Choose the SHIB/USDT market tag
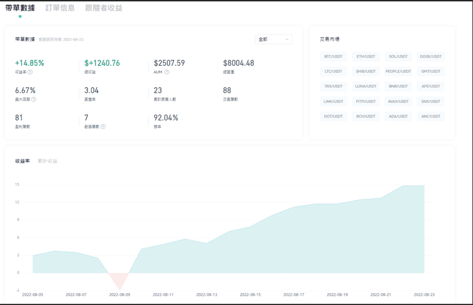 point(366,71)
